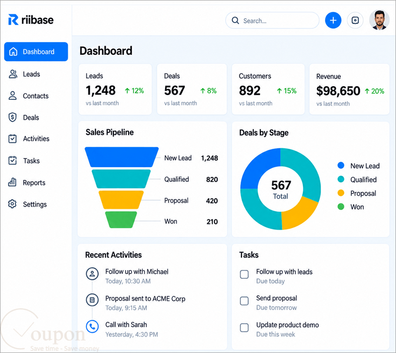The height and width of the screenshot is (353, 396).
Task: Check the Update product demo task
Action: [244, 328]
